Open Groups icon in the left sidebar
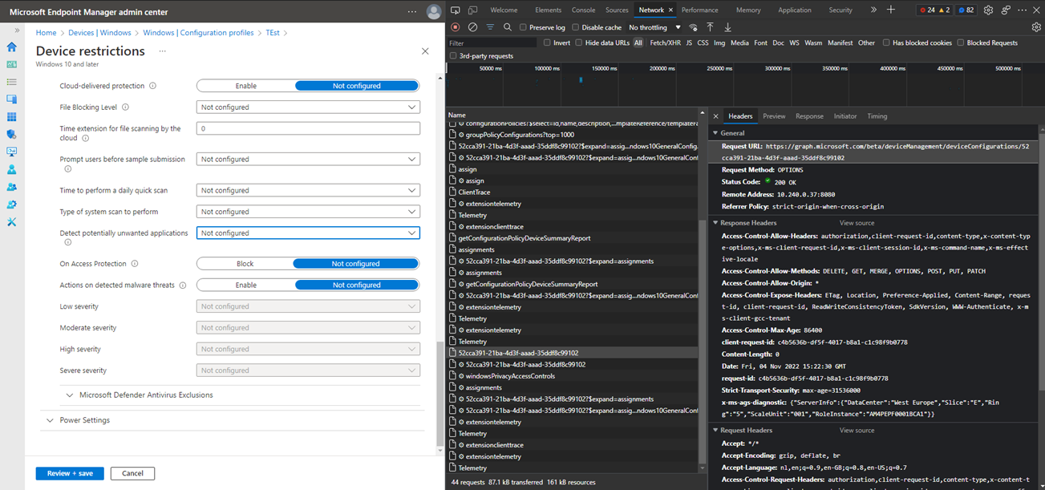 click(x=11, y=187)
